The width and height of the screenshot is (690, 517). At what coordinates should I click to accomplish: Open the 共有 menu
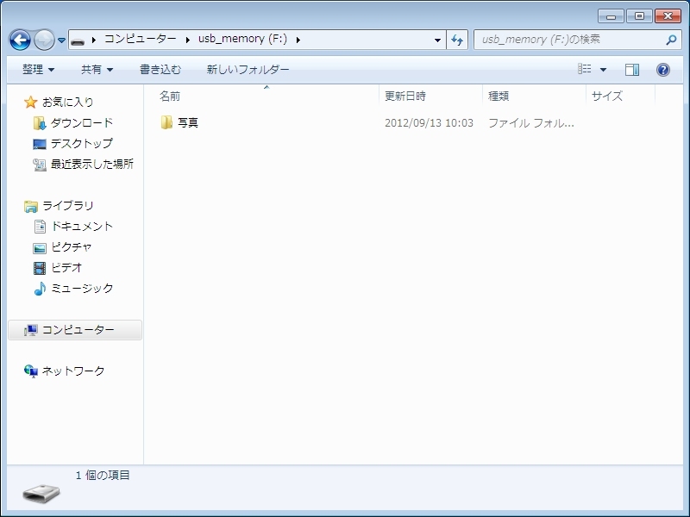coord(97,70)
